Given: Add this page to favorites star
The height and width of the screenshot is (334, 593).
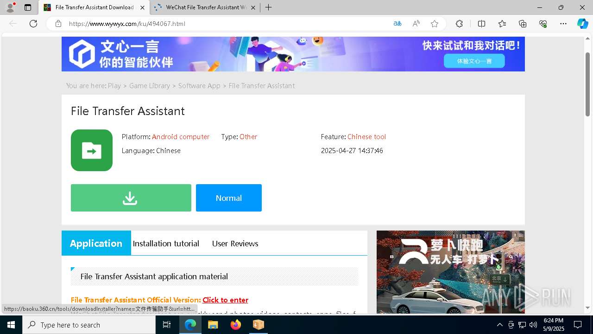Looking at the screenshot, I should 435,24.
